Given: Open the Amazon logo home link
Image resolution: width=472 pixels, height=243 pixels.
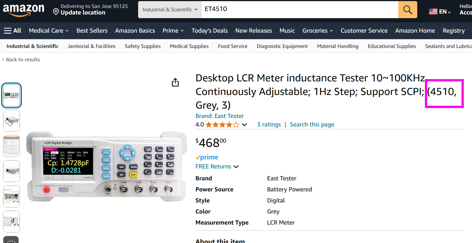Looking at the screenshot, I should click(24, 10).
